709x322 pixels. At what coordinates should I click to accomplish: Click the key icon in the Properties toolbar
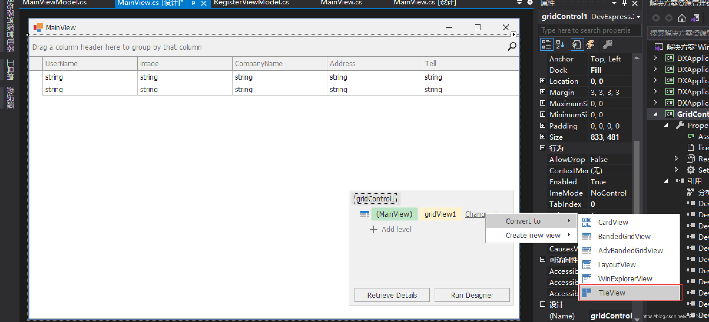point(608,44)
